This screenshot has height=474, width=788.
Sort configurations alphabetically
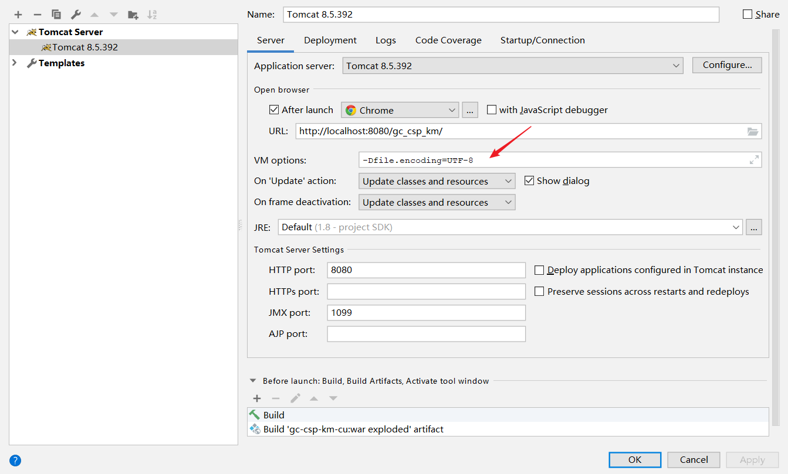(152, 15)
